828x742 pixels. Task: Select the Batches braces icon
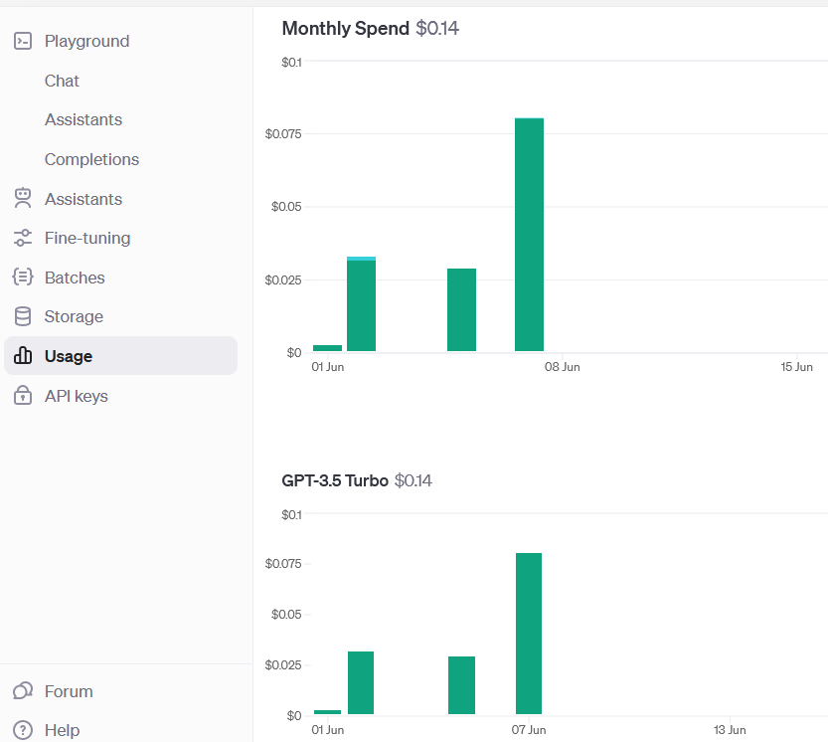23,277
